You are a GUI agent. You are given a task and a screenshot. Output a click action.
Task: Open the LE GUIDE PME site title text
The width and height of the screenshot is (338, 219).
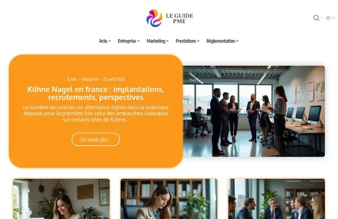click(179, 18)
